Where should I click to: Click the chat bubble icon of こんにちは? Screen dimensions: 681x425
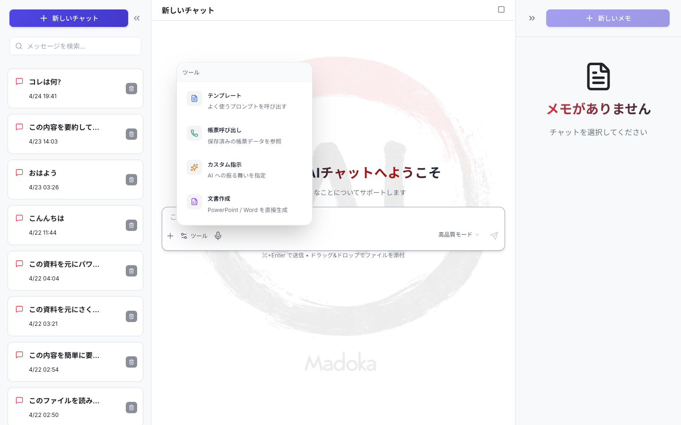pos(19,218)
